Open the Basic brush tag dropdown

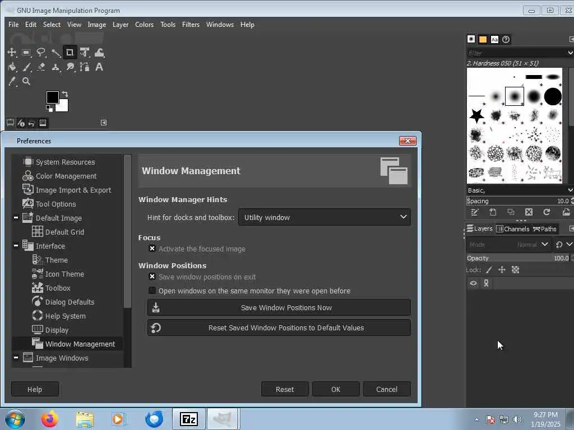pyautogui.click(x=570, y=190)
